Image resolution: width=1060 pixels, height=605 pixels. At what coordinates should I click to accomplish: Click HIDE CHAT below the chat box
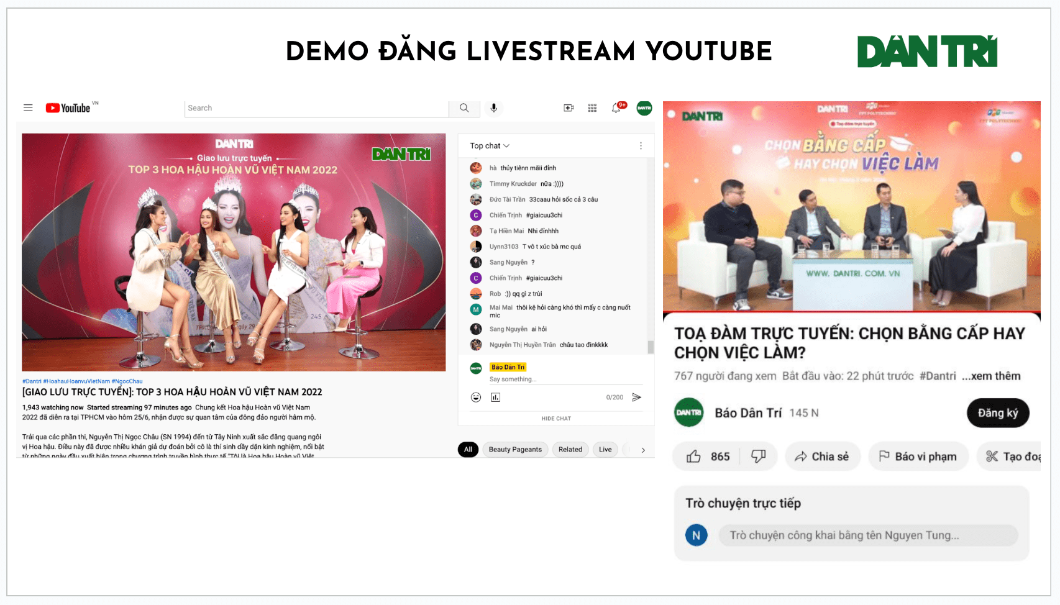click(x=556, y=419)
